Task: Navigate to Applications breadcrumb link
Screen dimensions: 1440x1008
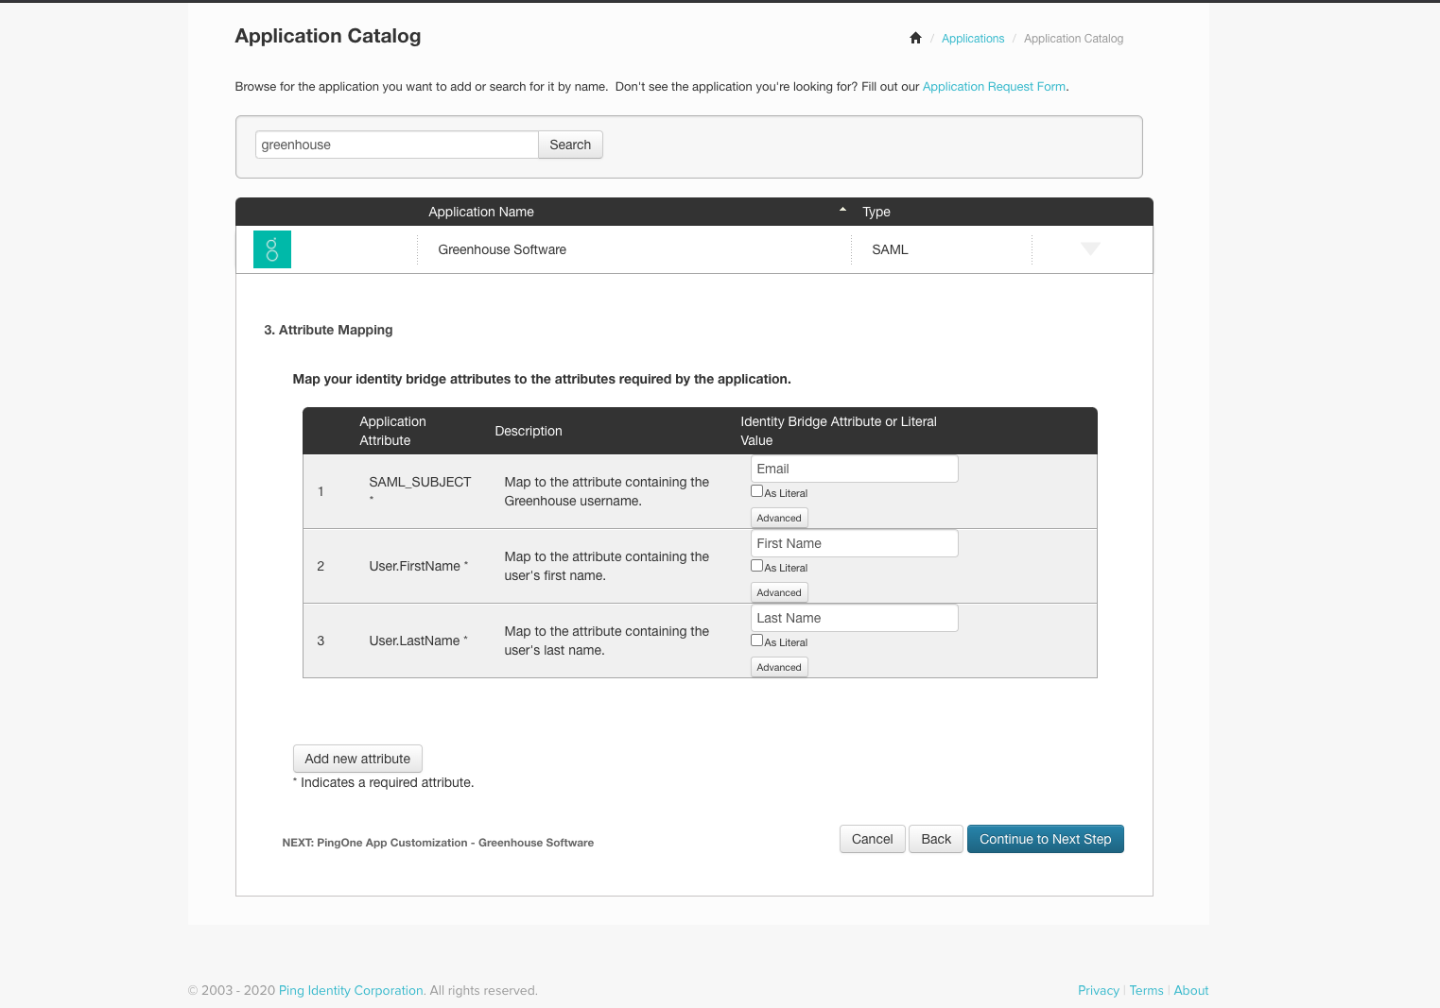Action: [x=972, y=39]
